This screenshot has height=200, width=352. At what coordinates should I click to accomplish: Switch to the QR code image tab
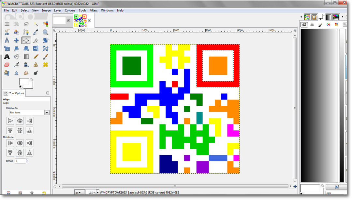pyautogui.click(x=81, y=20)
